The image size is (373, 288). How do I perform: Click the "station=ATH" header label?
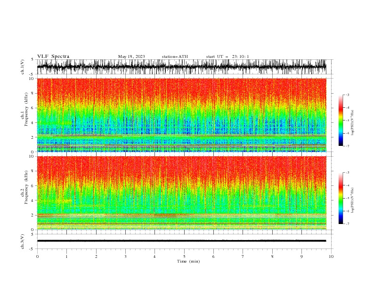pyautogui.click(x=175, y=56)
